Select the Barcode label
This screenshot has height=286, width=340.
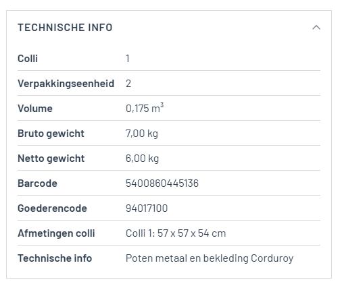37,183
